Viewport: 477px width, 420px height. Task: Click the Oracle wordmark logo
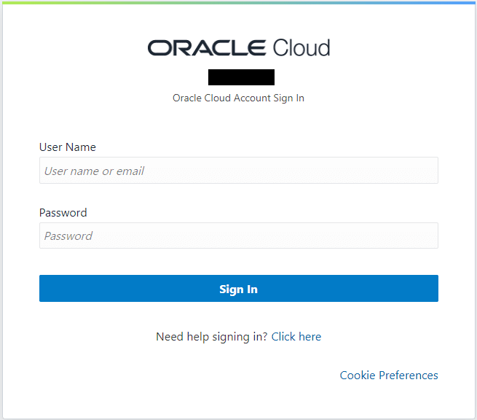(x=207, y=48)
